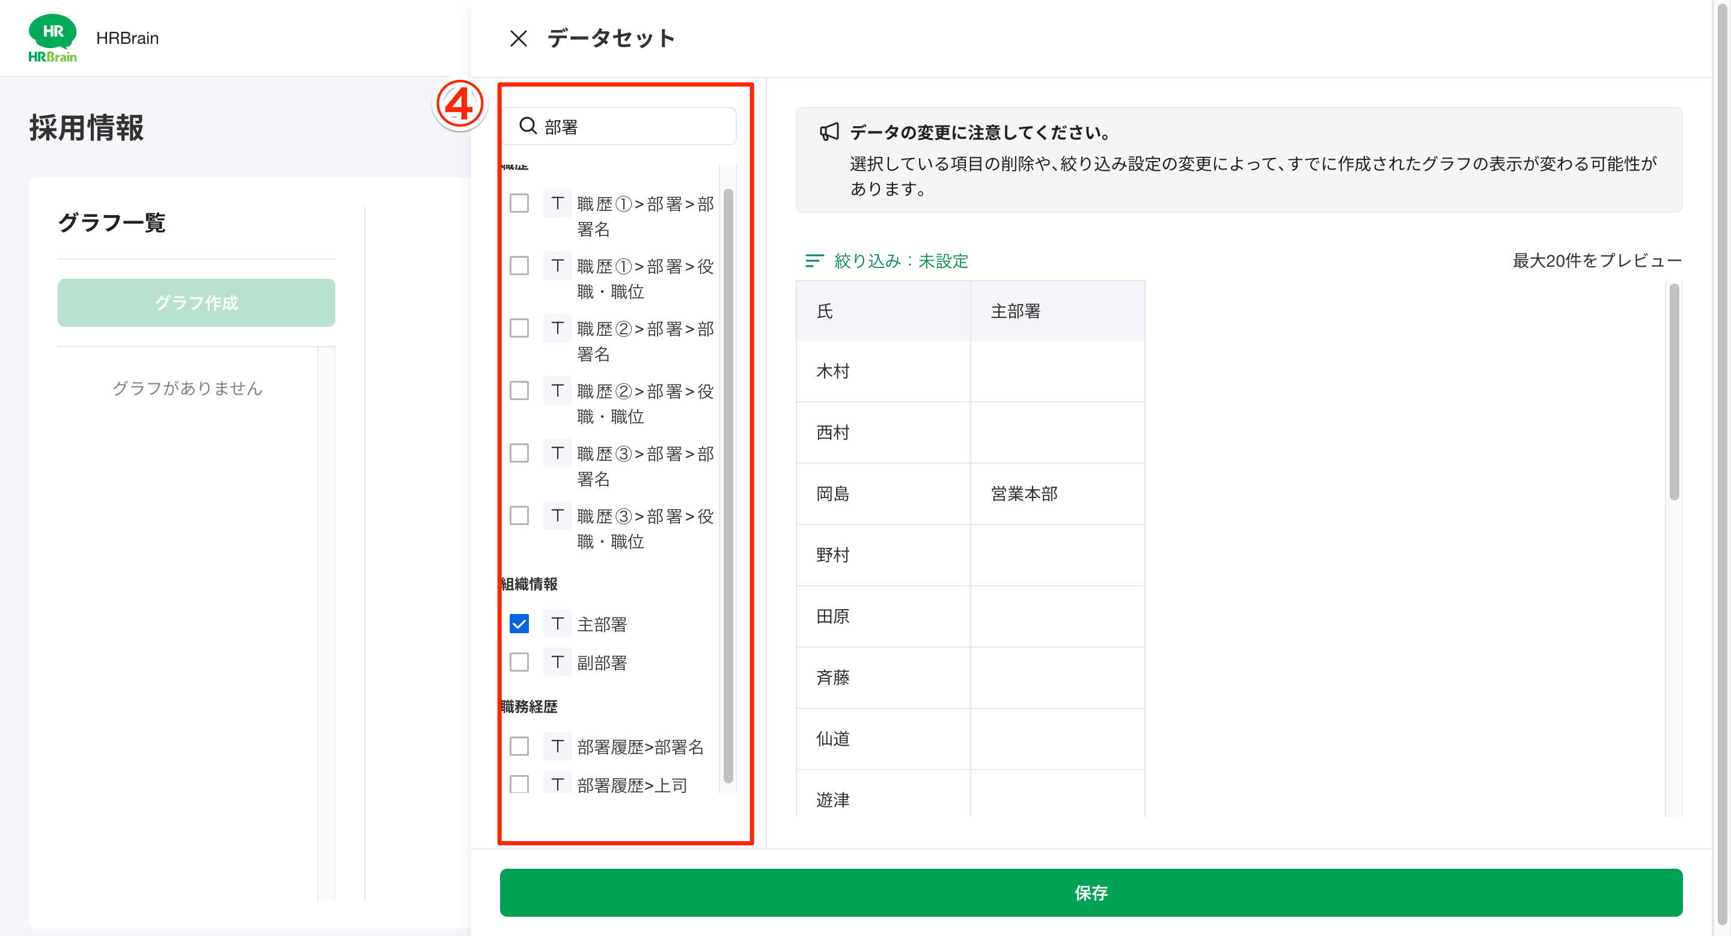Image resolution: width=1731 pixels, height=936 pixels.
Task: Uncheck the 主部署 checkbox
Action: [519, 624]
